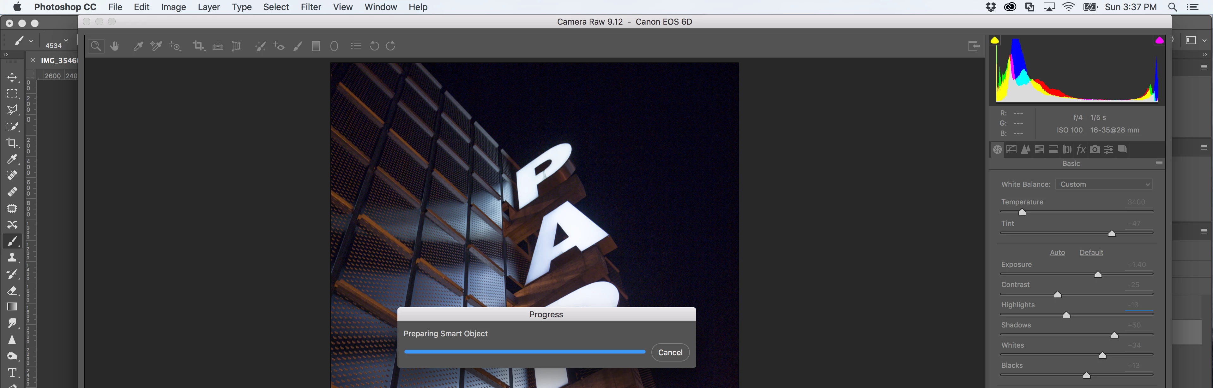Pick the White Balance eyedropper tool

pos(138,46)
